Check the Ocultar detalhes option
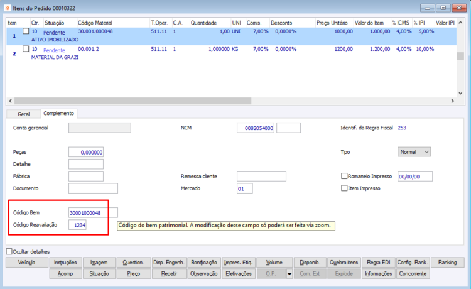 (x=9, y=251)
